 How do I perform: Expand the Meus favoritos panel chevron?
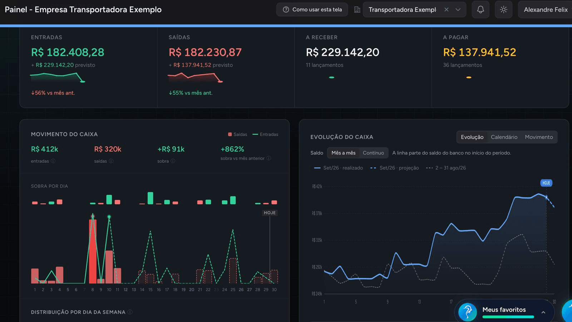(x=543, y=312)
